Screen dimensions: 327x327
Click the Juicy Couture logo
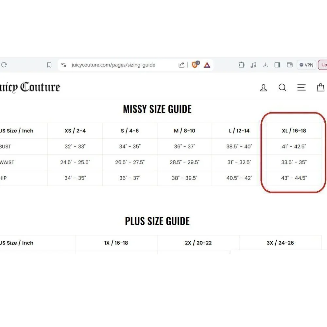coord(30,87)
